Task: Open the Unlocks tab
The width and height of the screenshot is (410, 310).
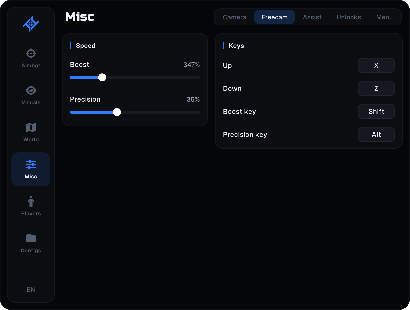Action: click(349, 17)
